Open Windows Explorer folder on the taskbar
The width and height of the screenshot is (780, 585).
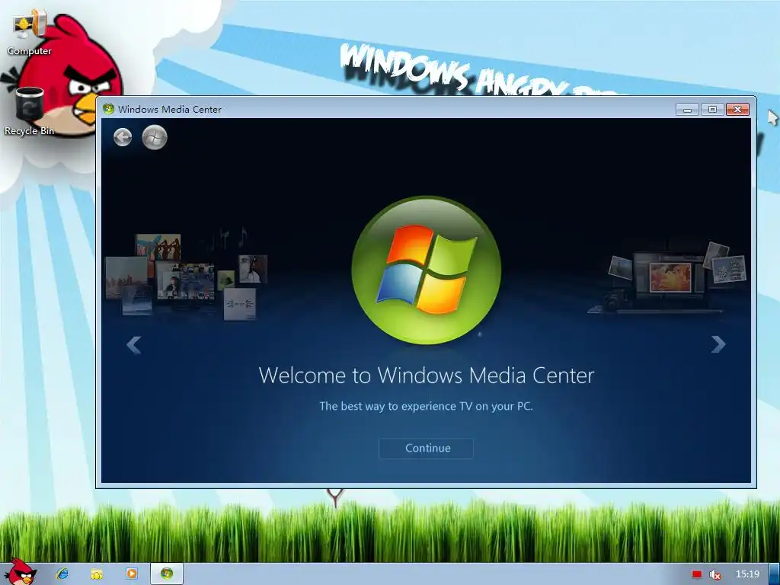pyautogui.click(x=97, y=574)
